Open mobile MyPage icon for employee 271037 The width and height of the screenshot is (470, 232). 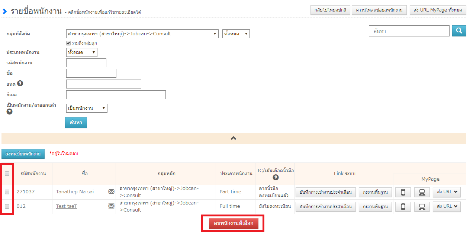(x=403, y=192)
